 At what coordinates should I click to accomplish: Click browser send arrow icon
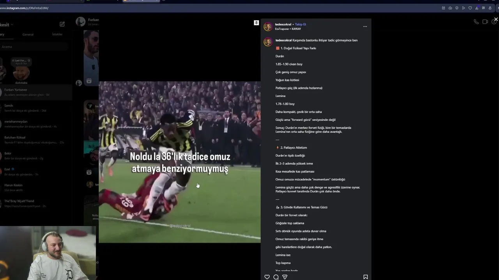[x=464, y=8]
